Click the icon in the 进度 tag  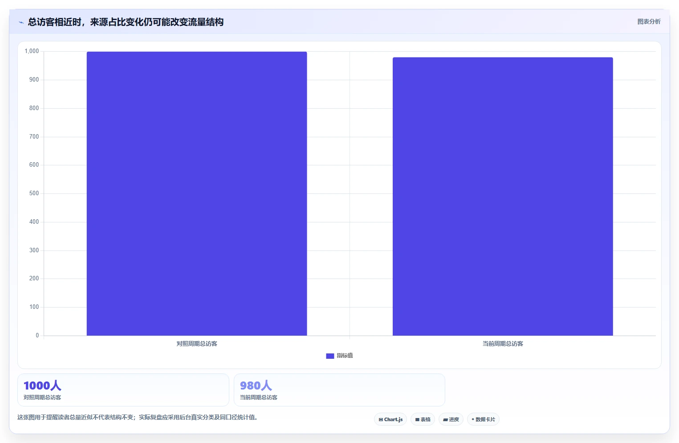445,420
